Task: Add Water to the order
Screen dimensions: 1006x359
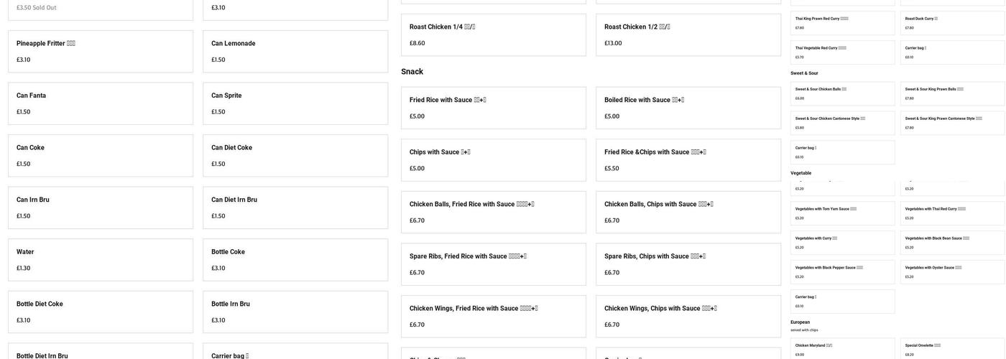Action: 101,259
